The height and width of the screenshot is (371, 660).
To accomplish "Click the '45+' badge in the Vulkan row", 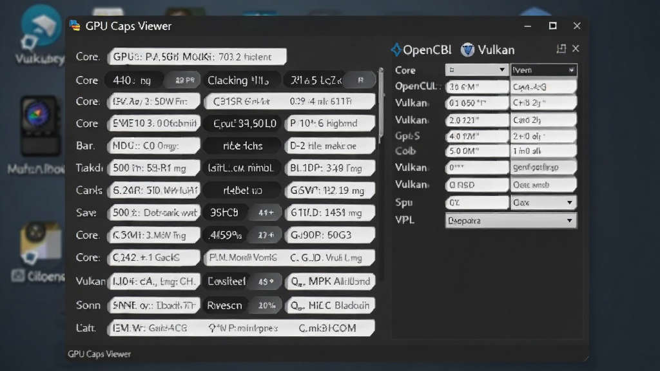I will click(266, 281).
